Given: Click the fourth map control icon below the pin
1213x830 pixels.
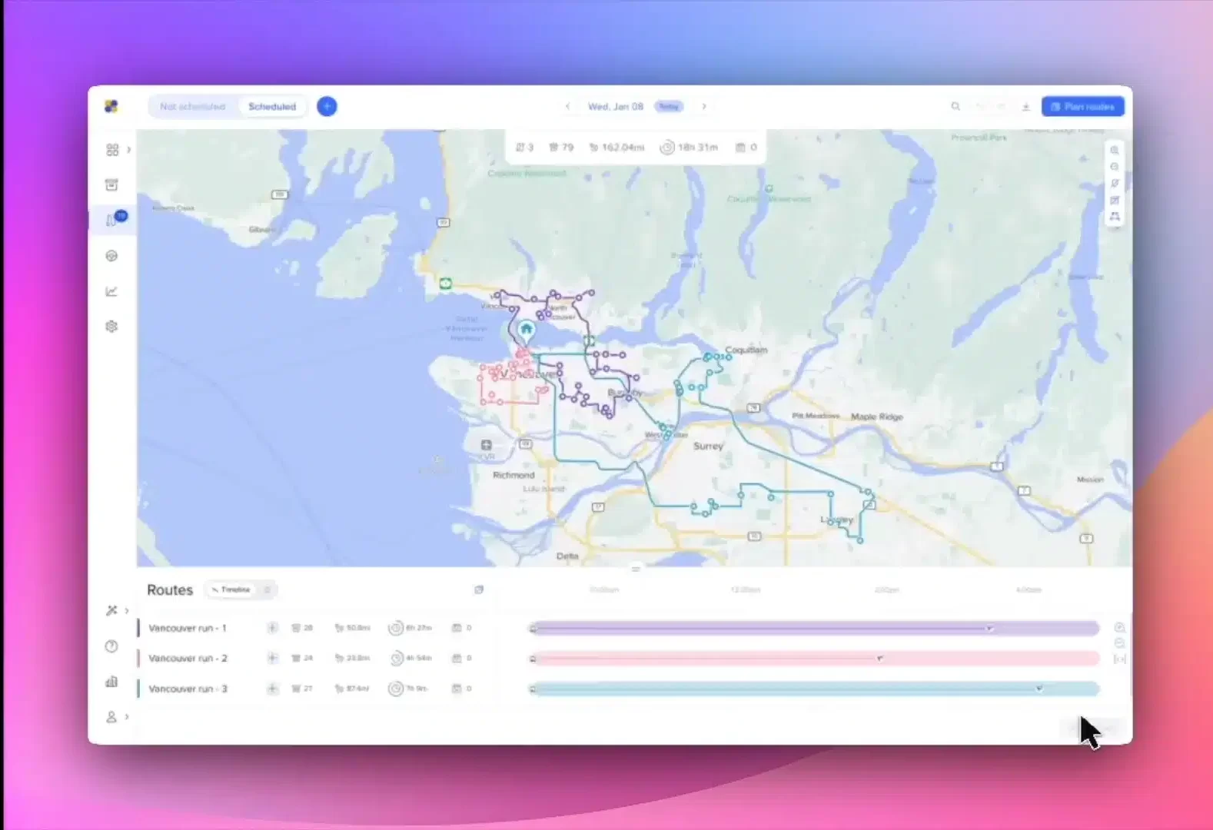Looking at the screenshot, I should click(x=1115, y=200).
